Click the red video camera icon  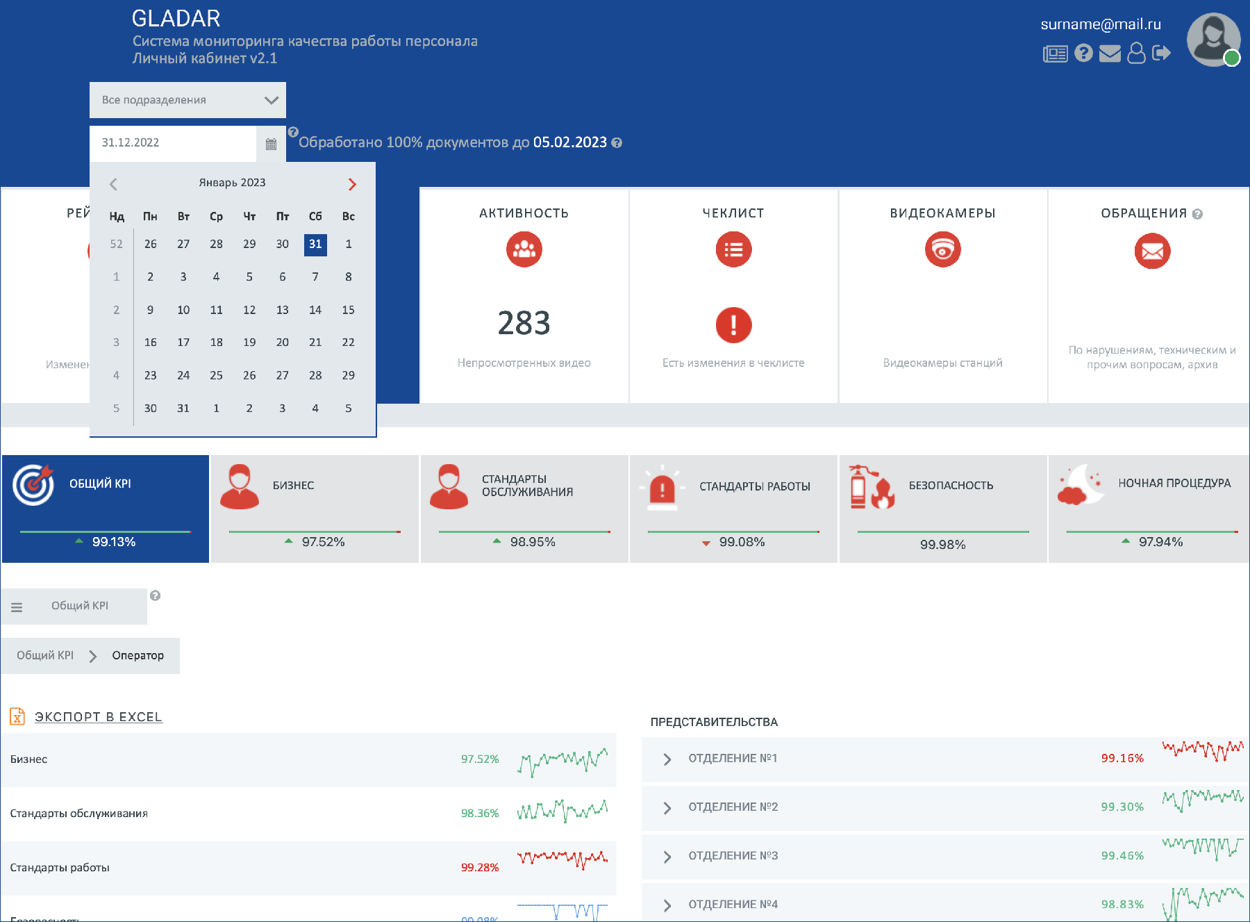tap(942, 249)
